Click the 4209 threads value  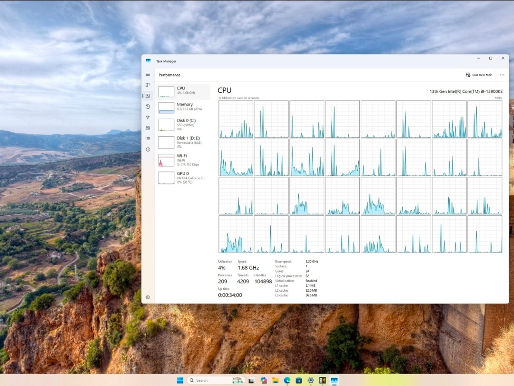[243, 281]
